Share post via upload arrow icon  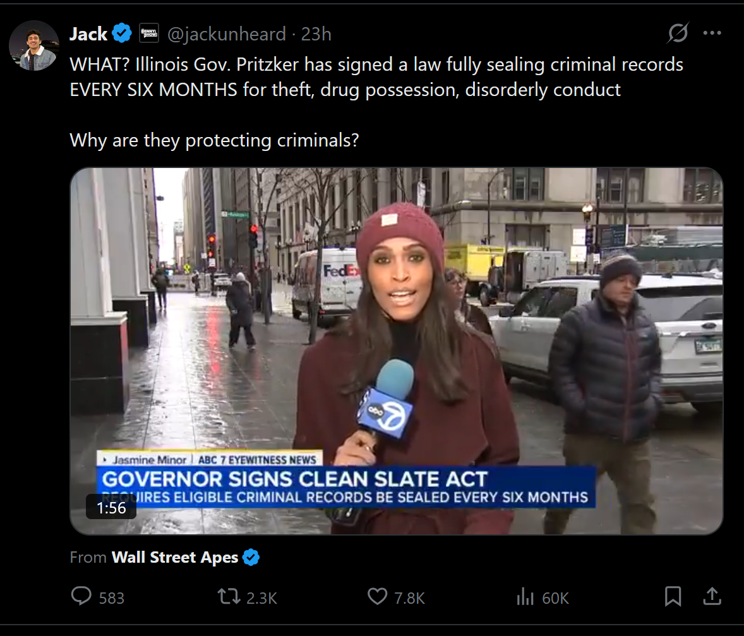[x=712, y=596]
